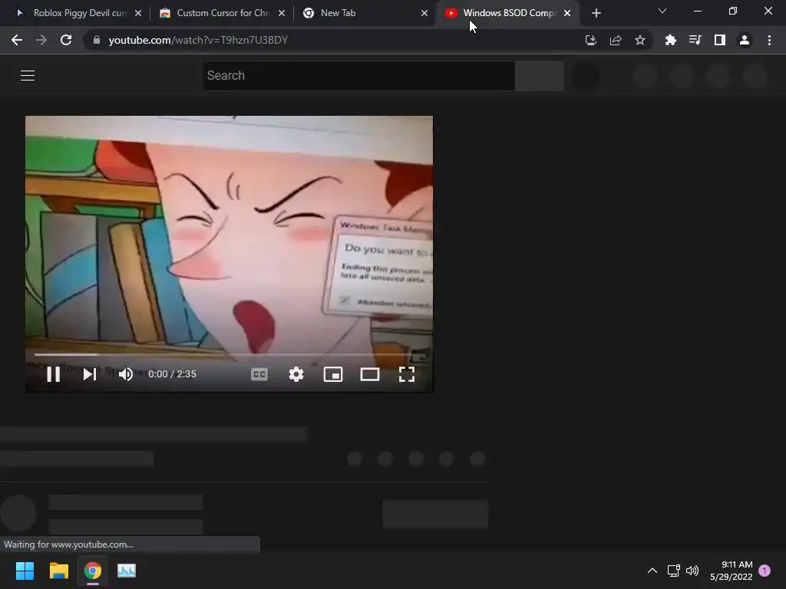Switch to theater mode
The width and height of the screenshot is (786, 589).
coord(370,374)
